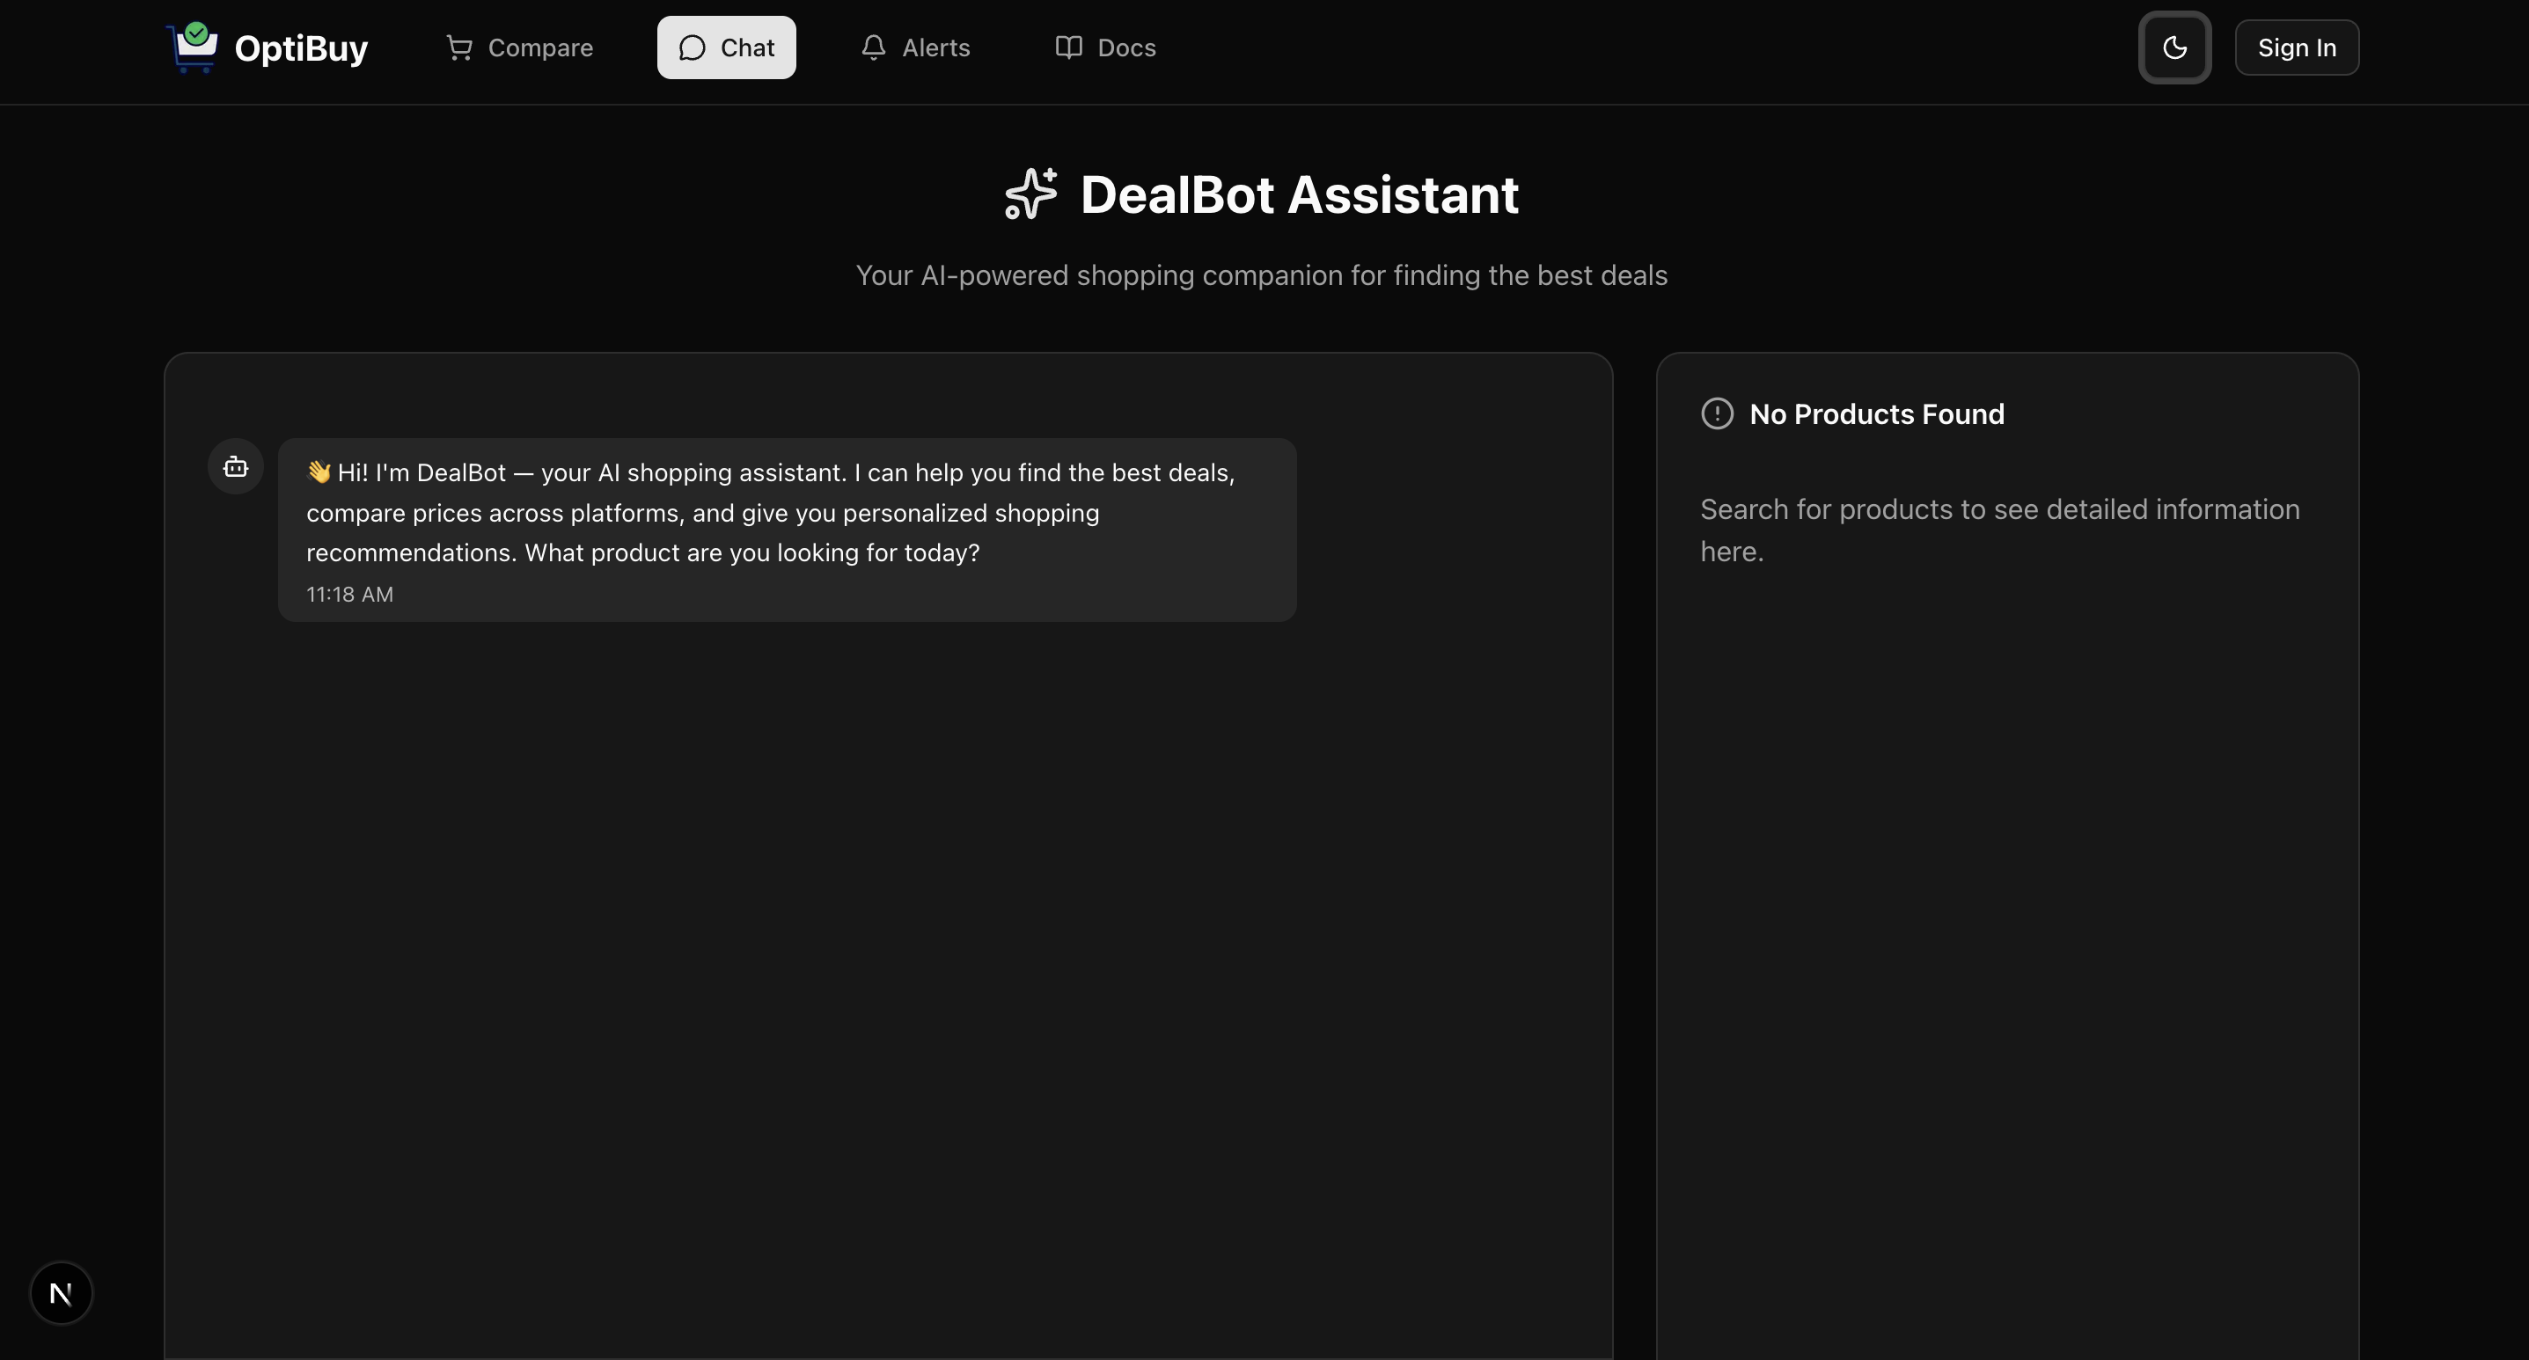The image size is (2529, 1360).
Task: Open the Next.js N dev tools badge
Action: (61, 1293)
